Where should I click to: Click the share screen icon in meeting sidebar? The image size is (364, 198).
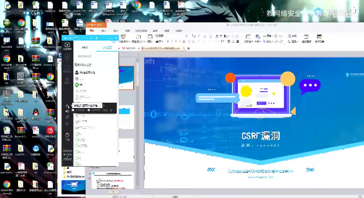coord(67,45)
